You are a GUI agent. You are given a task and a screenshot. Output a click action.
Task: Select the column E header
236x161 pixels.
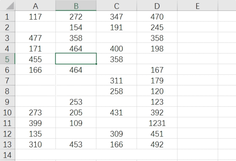pyautogui.click(x=197, y=6)
